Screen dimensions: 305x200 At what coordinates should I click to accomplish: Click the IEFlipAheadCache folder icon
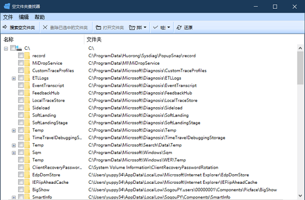27,182
